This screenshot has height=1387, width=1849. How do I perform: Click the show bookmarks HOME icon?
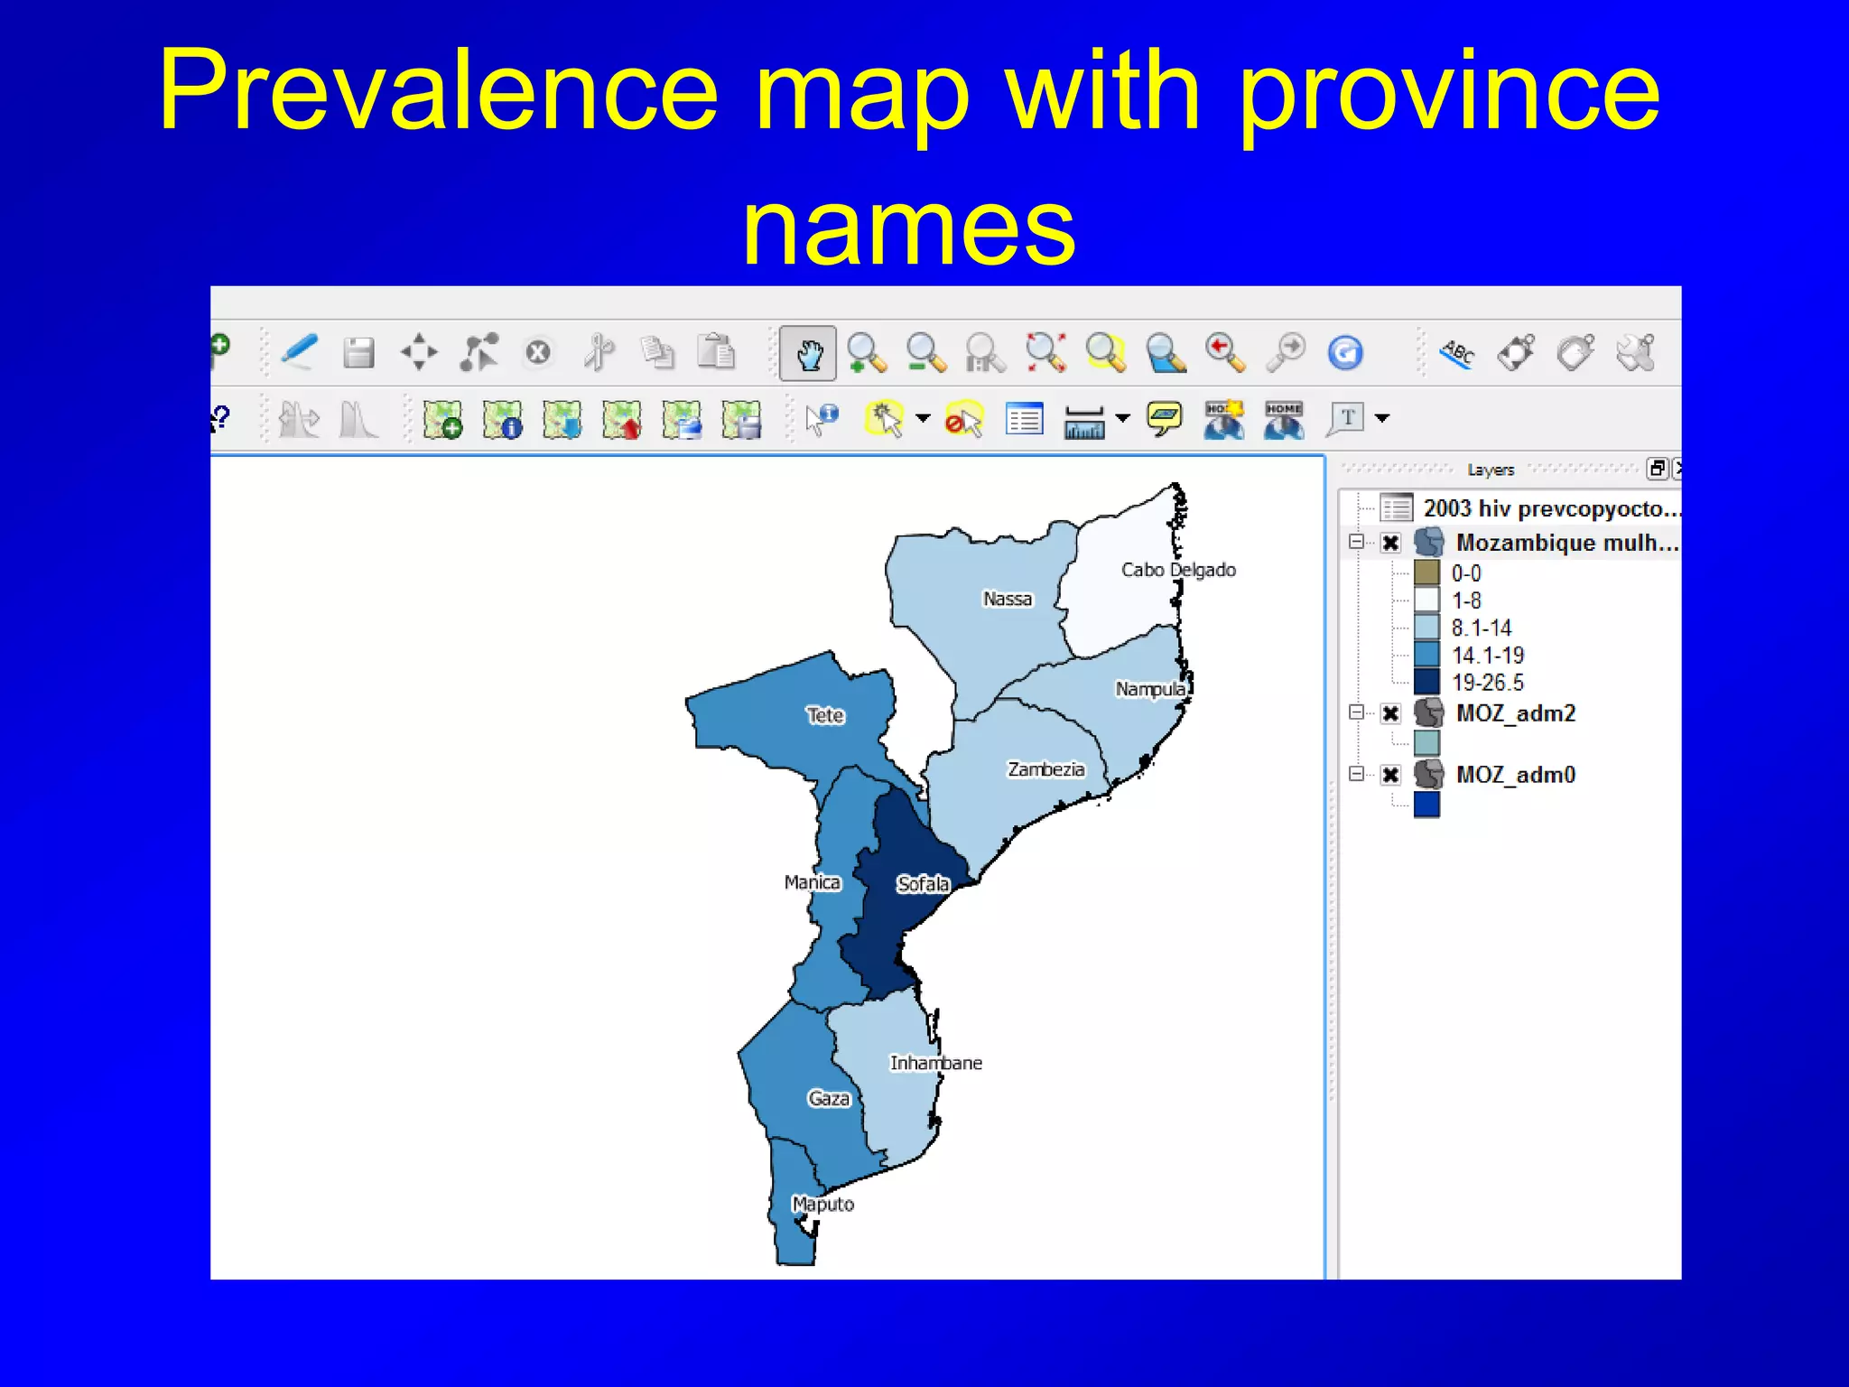pyautogui.click(x=1284, y=419)
